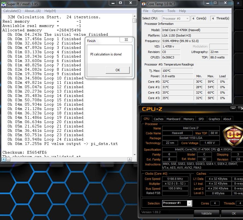Click the Frequency field showing 5199.45MHz
The image size is (243, 220).
pyautogui.click(x=195, y=41)
